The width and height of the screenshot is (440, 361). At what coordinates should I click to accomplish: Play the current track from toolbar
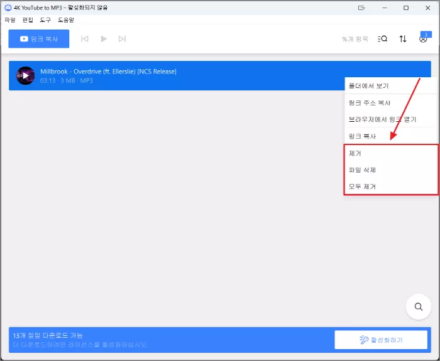[x=104, y=39]
